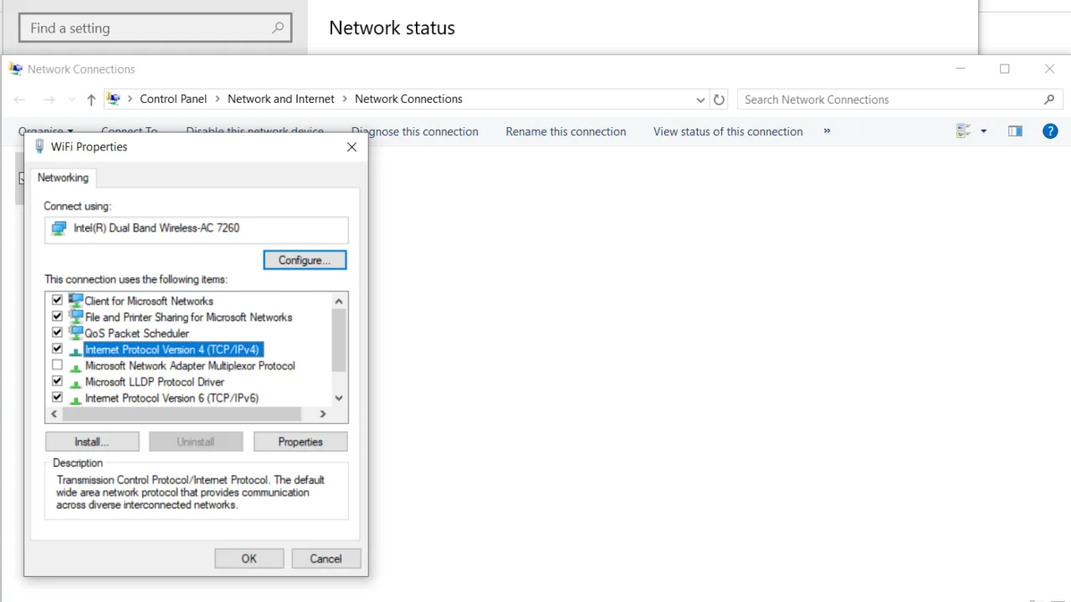Expand the address bar history dropdown
Screen dimensions: 1071x602
click(x=700, y=99)
